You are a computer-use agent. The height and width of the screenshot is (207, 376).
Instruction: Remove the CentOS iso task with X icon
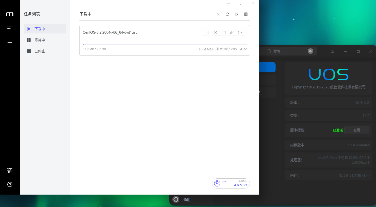tap(216, 32)
